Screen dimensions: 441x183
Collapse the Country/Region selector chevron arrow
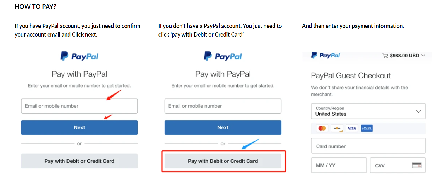coord(418,111)
